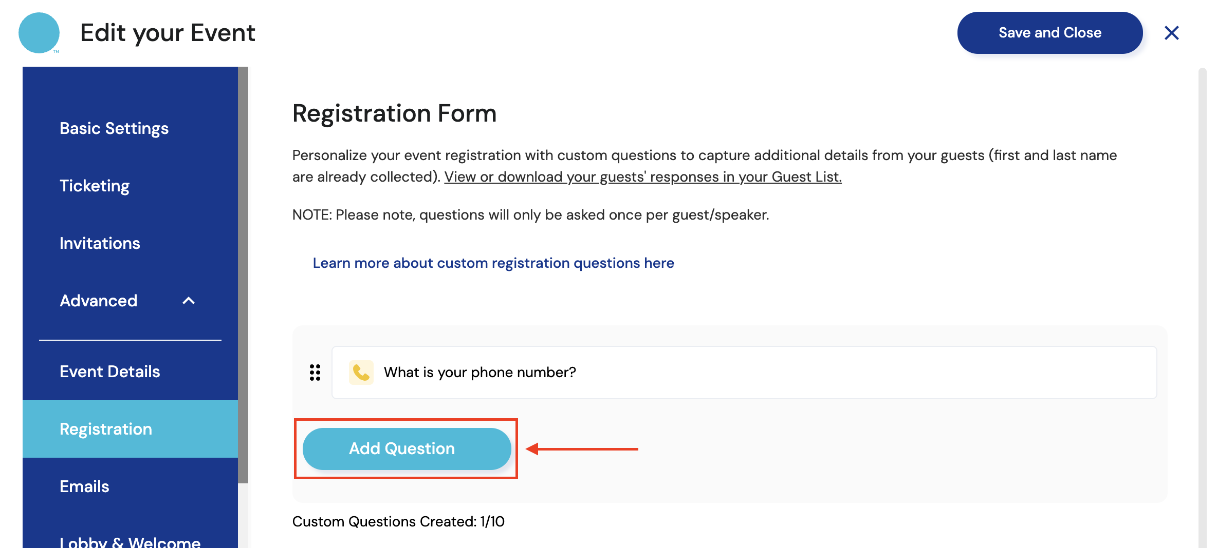The image size is (1217, 548).
Task: Open the Guest List responses link
Action: pos(643,177)
